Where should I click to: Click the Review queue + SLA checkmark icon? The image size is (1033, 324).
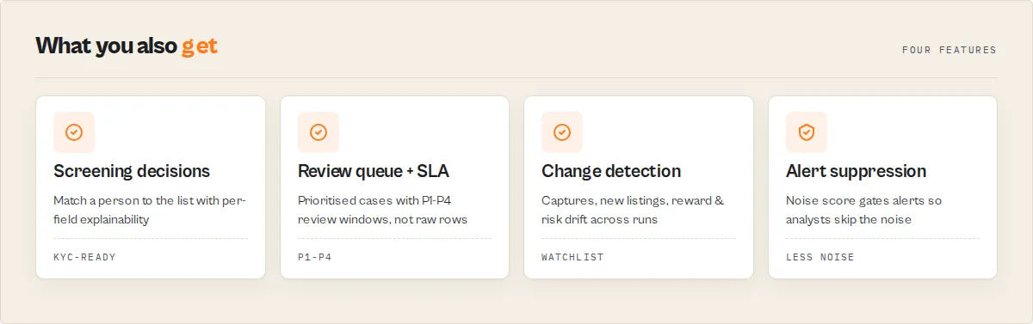pyautogui.click(x=319, y=132)
